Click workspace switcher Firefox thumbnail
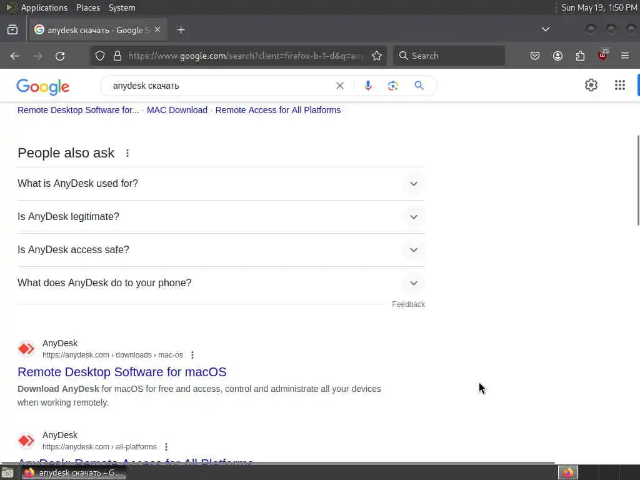Screen dimensions: 640x480 (x=568, y=472)
